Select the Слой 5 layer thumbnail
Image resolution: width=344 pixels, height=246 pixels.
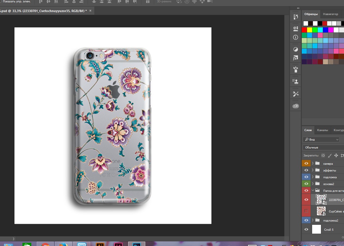317,229
